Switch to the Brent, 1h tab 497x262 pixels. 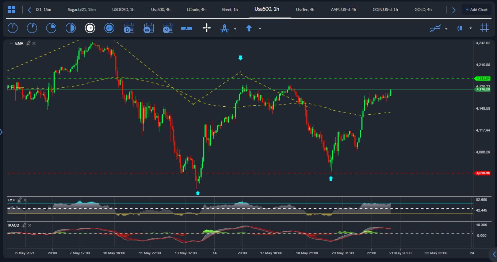230,10
